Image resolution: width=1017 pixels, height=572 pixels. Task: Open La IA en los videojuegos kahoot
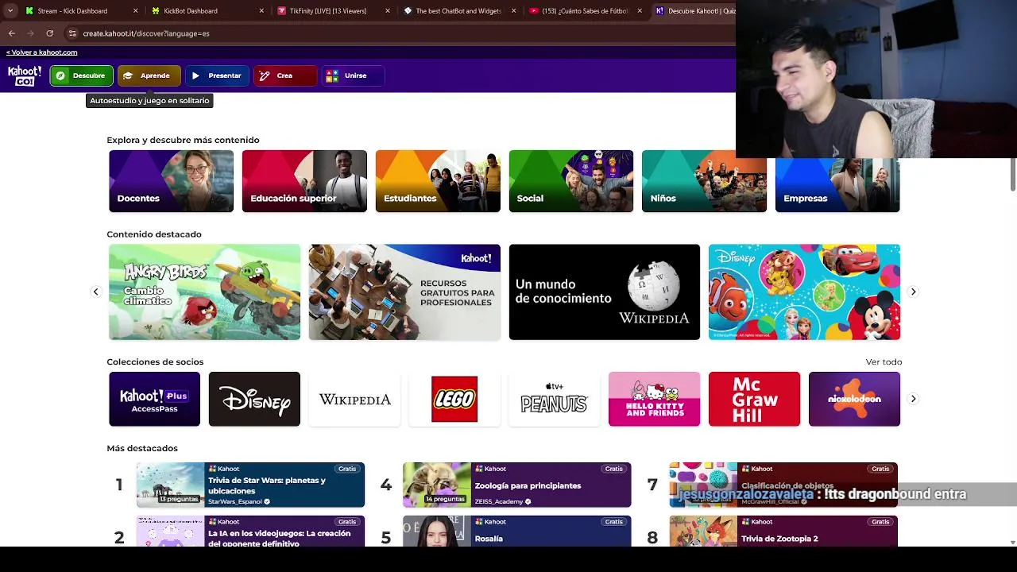pyautogui.click(x=250, y=531)
